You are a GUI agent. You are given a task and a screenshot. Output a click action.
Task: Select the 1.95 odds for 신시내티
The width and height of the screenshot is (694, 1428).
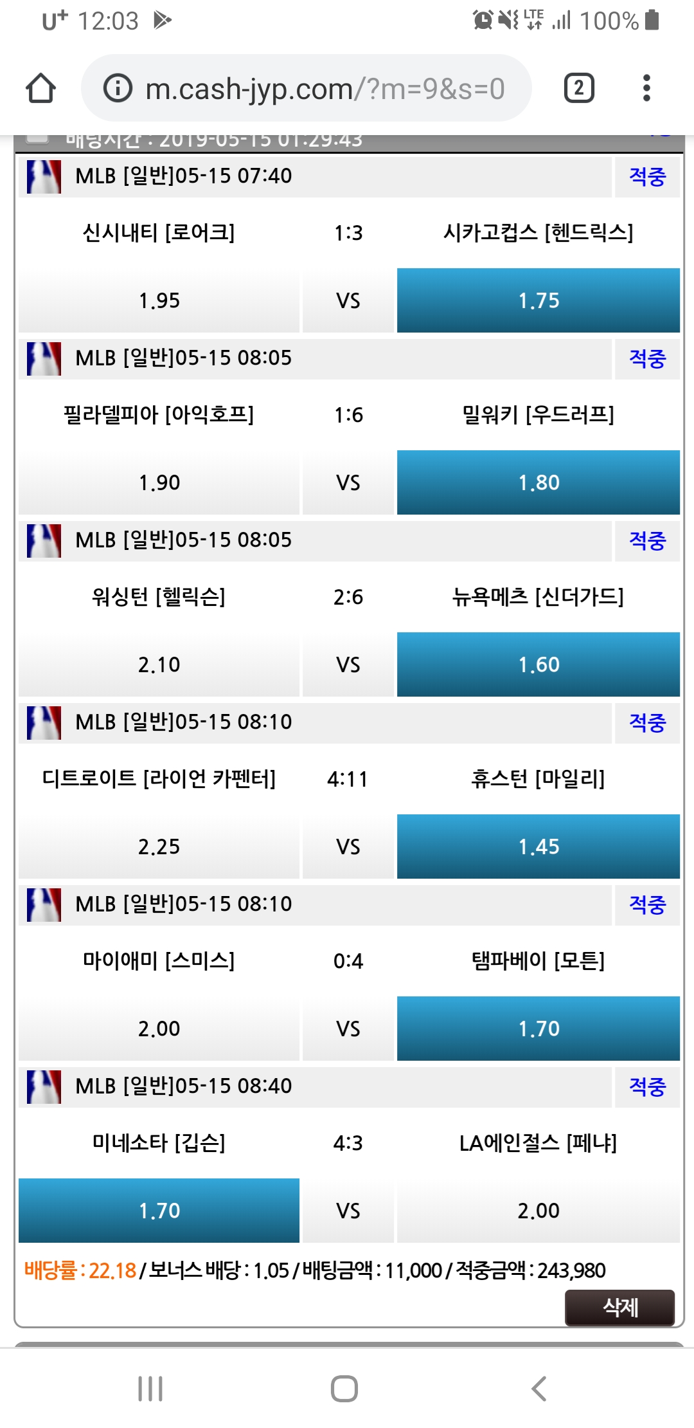point(159,300)
